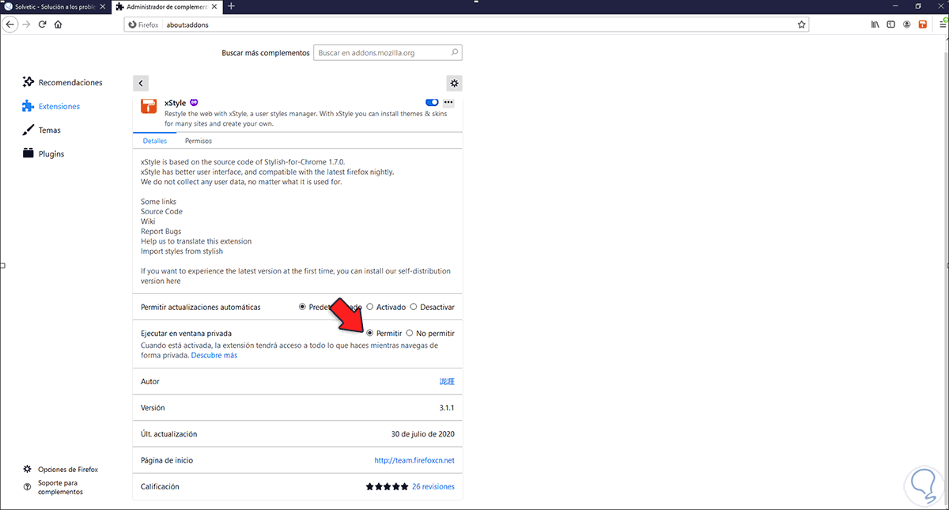Screen dimensions: 949x510
Task: Click the Buscar en addons.mozilla.org search field
Action: tap(388, 53)
